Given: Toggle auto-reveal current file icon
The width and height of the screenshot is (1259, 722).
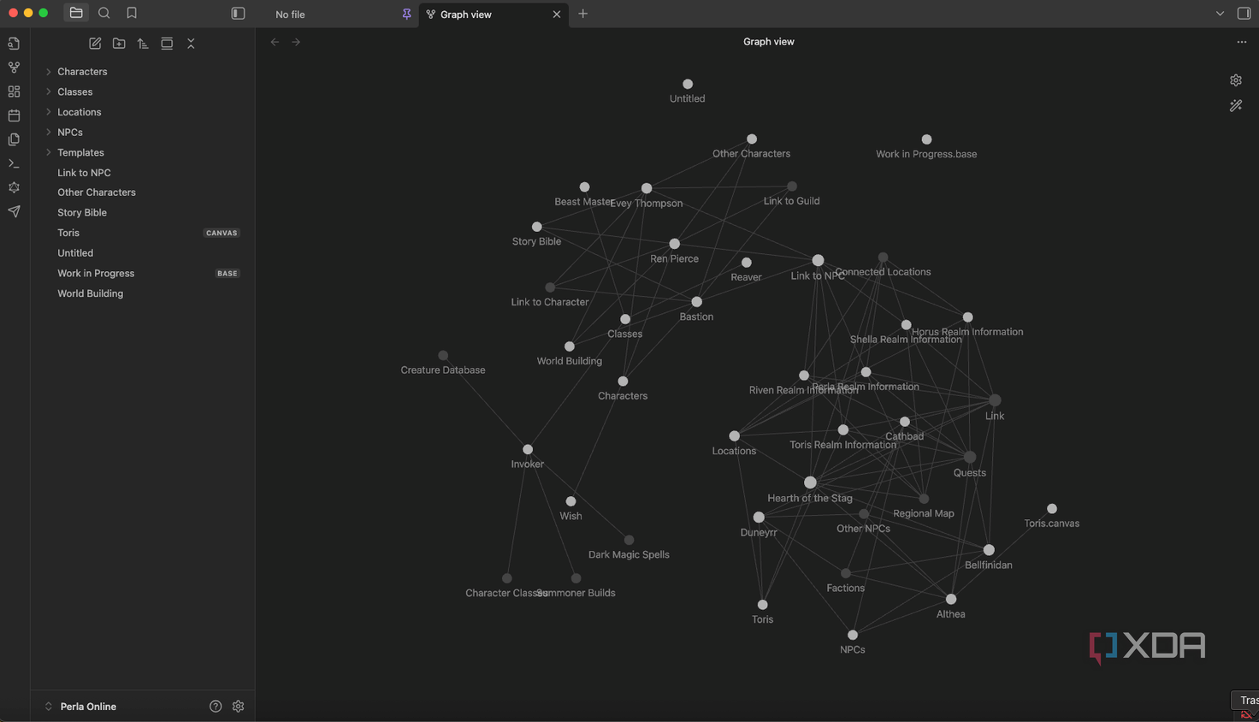Looking at the screenshot, I should [167, 44].
